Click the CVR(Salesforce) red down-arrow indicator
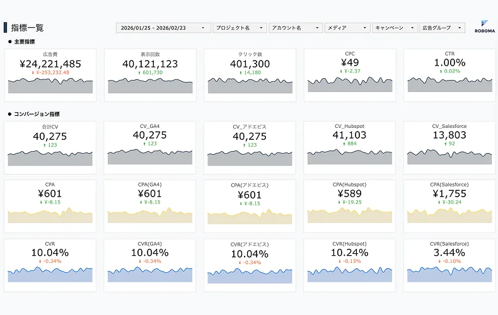 click(x=439, y=261)
